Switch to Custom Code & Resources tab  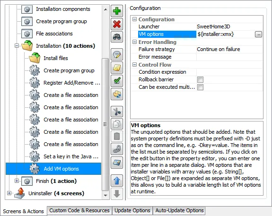pos(79,210)
